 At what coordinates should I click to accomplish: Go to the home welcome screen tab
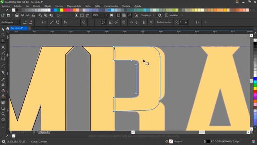(8, 28)
